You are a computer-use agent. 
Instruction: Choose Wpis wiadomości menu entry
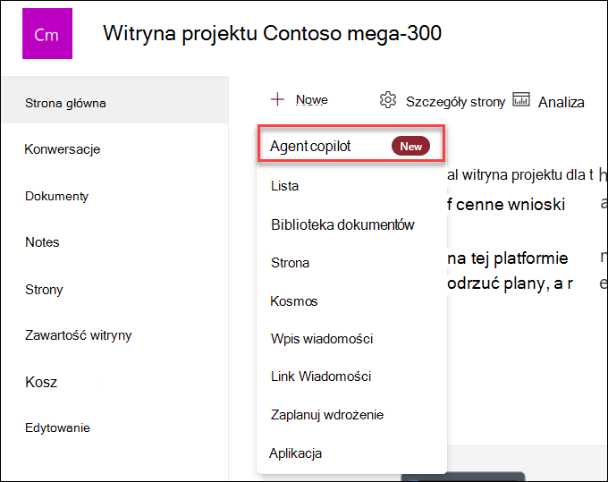tap(322, 339)
